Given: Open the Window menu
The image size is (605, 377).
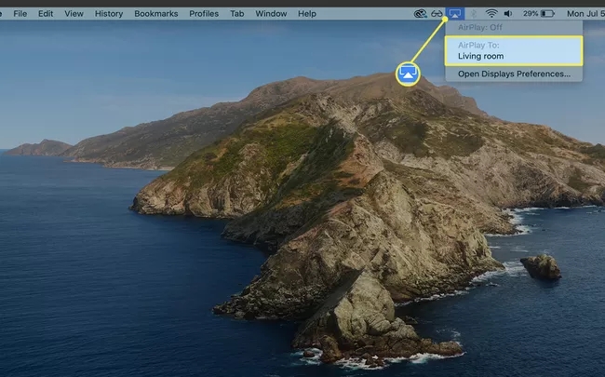Looking at the screenshot, I should pos(271,14).
